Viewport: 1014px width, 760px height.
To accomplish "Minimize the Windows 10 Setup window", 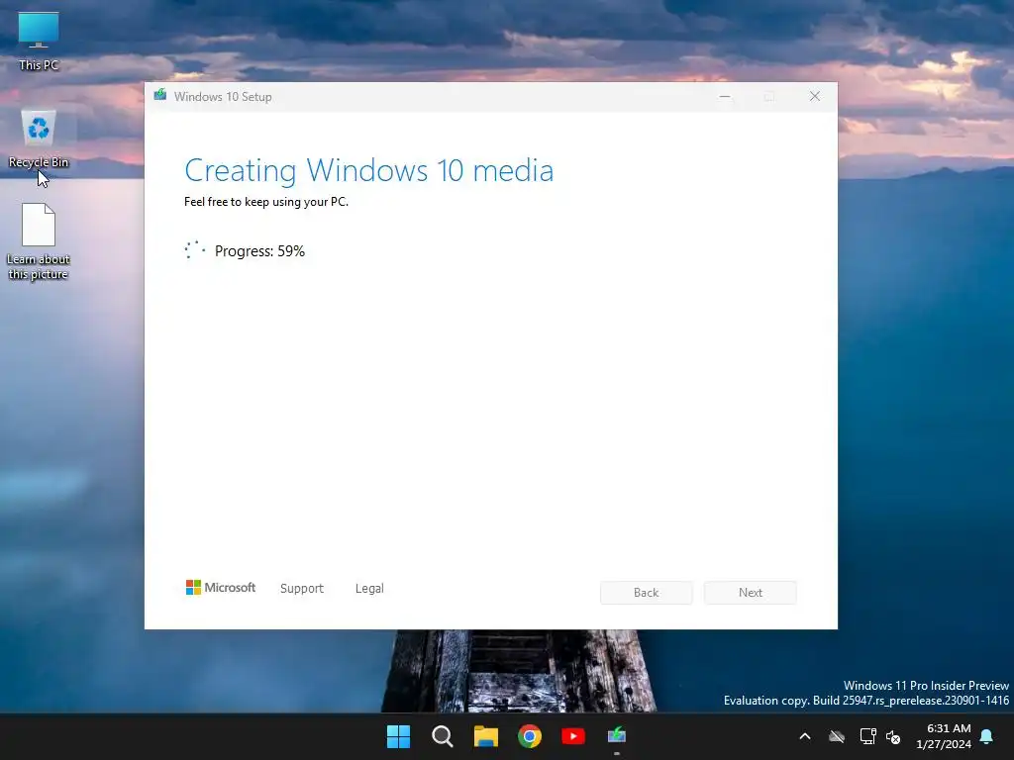I will 725,96.
